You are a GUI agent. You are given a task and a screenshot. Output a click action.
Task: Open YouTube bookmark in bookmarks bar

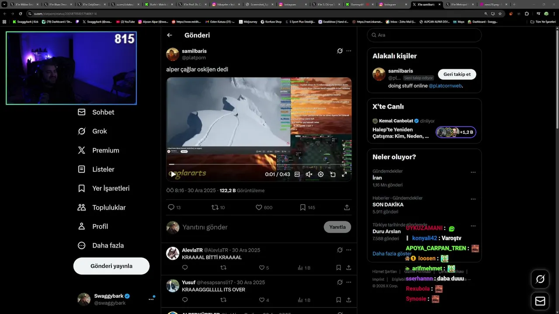pyautogui.click(x=125, y=21)
